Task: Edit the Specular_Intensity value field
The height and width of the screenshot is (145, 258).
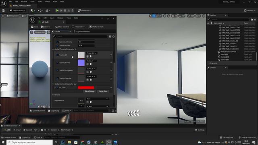Action: 86,42
